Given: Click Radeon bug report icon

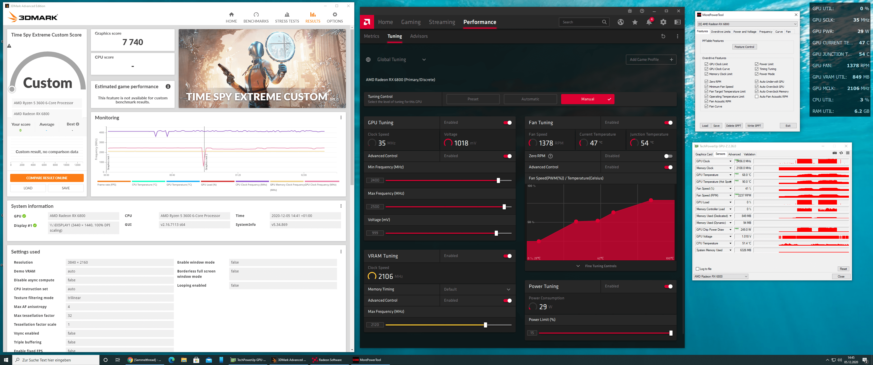Looking at the screenshot, I should tap(629, 11).
